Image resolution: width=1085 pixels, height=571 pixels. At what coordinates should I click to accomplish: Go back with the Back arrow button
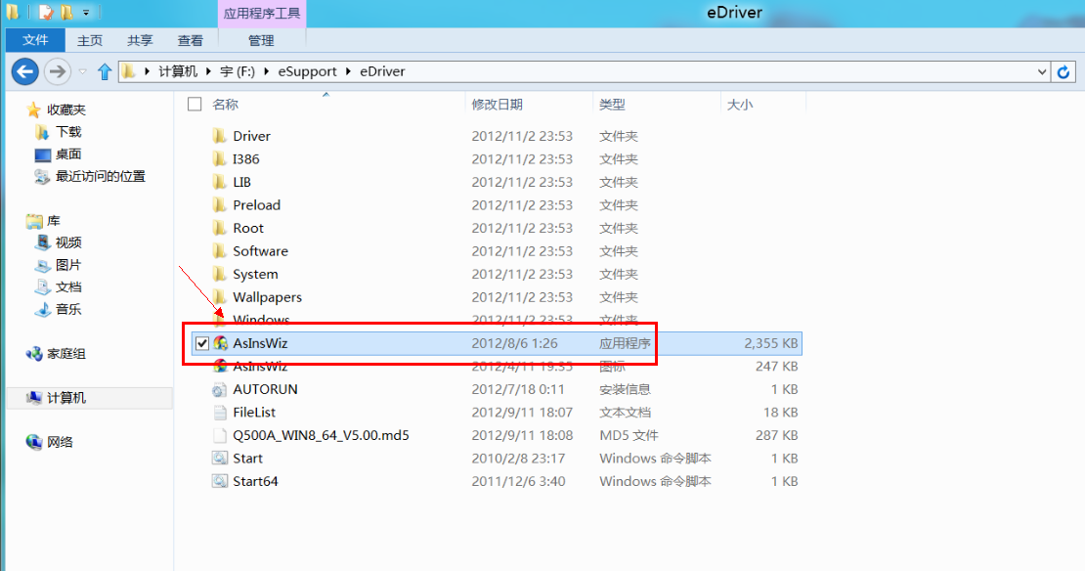click(x=24, y=71)
